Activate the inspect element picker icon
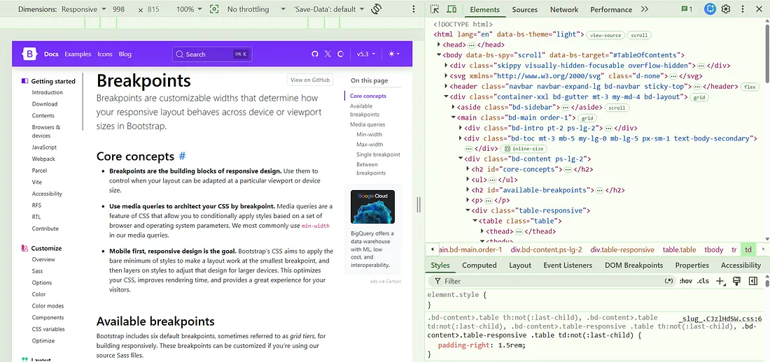 pos(434,9)
